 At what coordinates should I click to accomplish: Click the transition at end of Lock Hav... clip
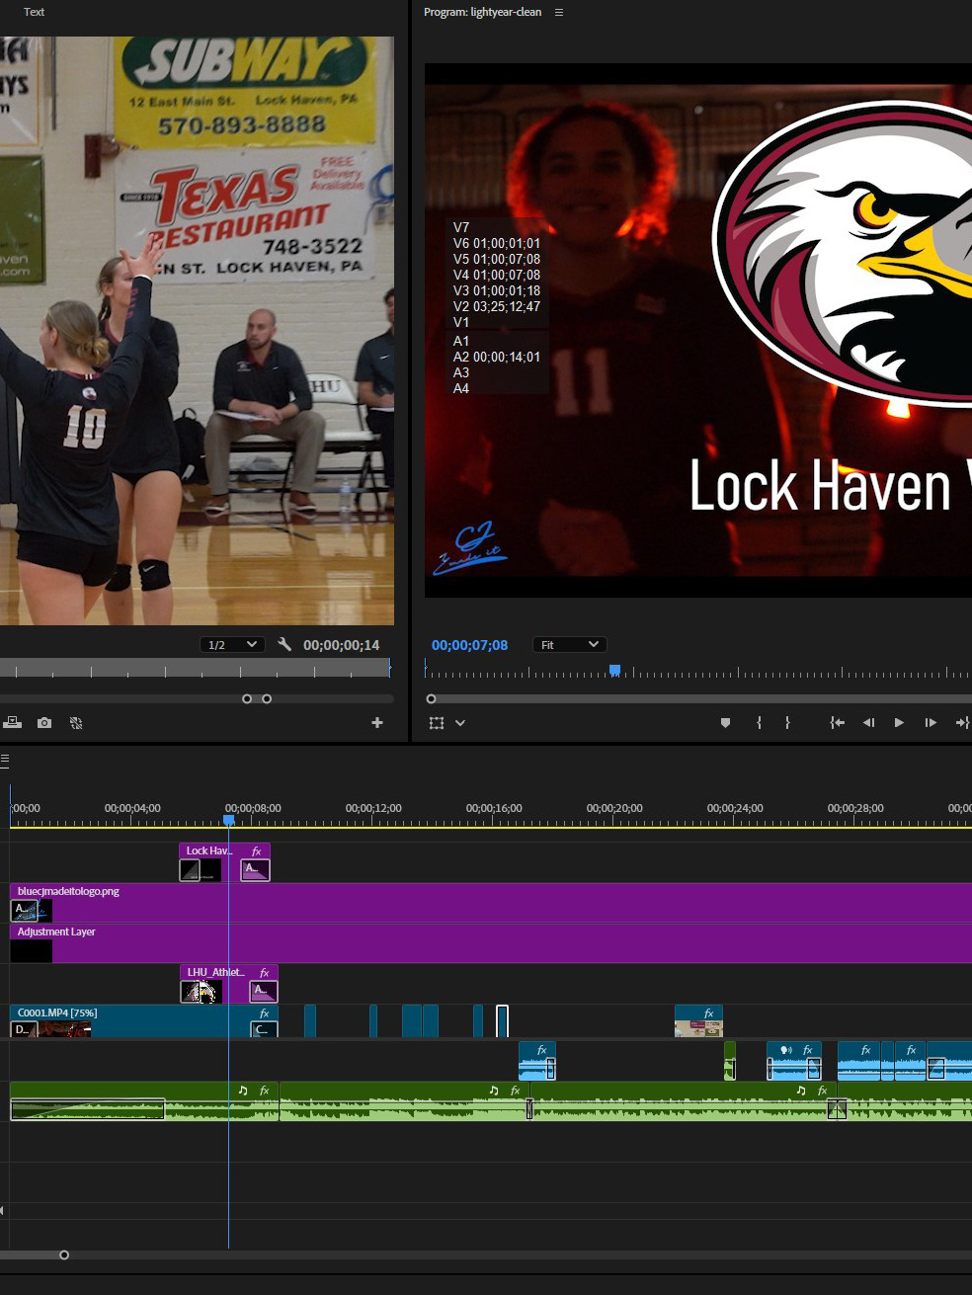255,870
